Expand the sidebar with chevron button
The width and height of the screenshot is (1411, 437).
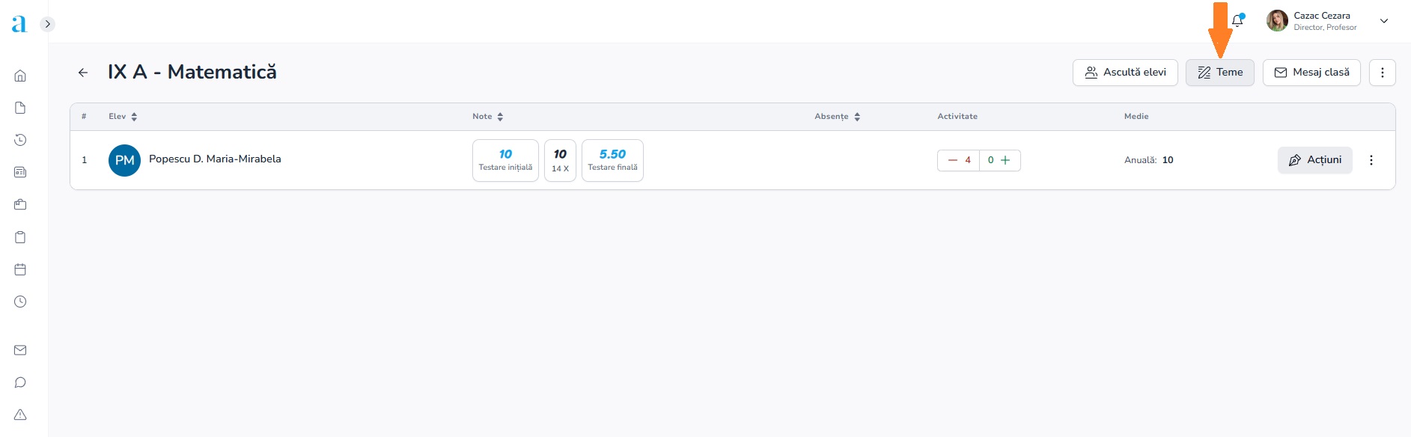pos(47,24)
